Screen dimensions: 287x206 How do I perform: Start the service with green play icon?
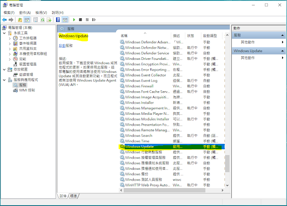(74, 20)
